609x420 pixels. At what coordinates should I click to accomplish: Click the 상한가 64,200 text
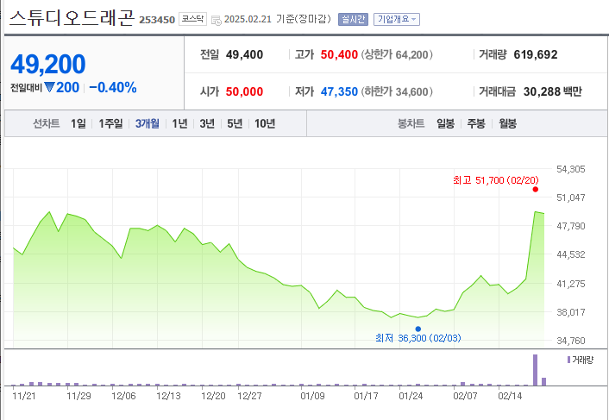pyautogui.click(x=397, y=54)
